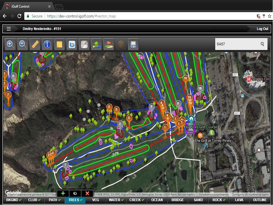Click the green golfer icon near Golf Course label
This screenshot has width=273, height=205.
pyautogui.click(x=211, y=133)
